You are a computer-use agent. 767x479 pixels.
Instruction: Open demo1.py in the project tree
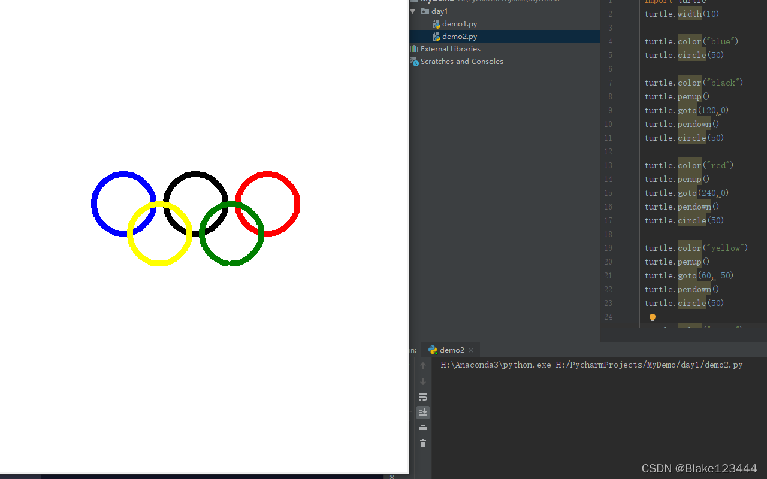coord(460,24)
